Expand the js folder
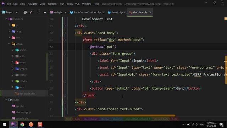227x128 pixels. [9, 25]
